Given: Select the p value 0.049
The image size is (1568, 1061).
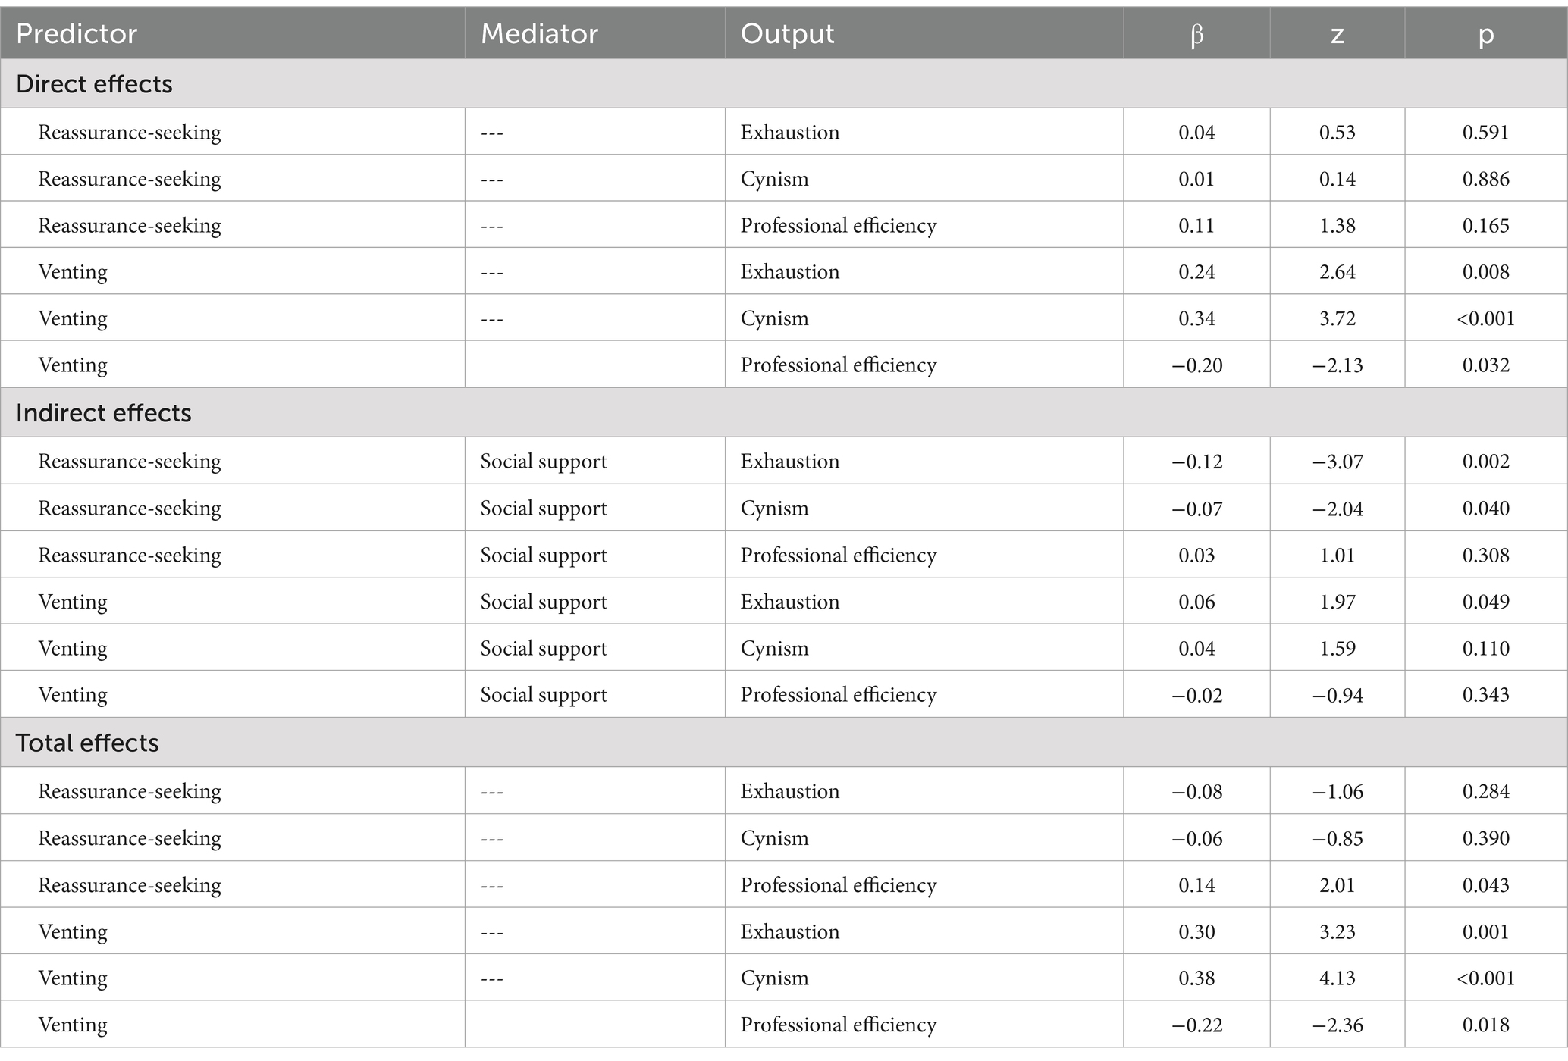Looking at the screenshot, I should click(1486, 602).
